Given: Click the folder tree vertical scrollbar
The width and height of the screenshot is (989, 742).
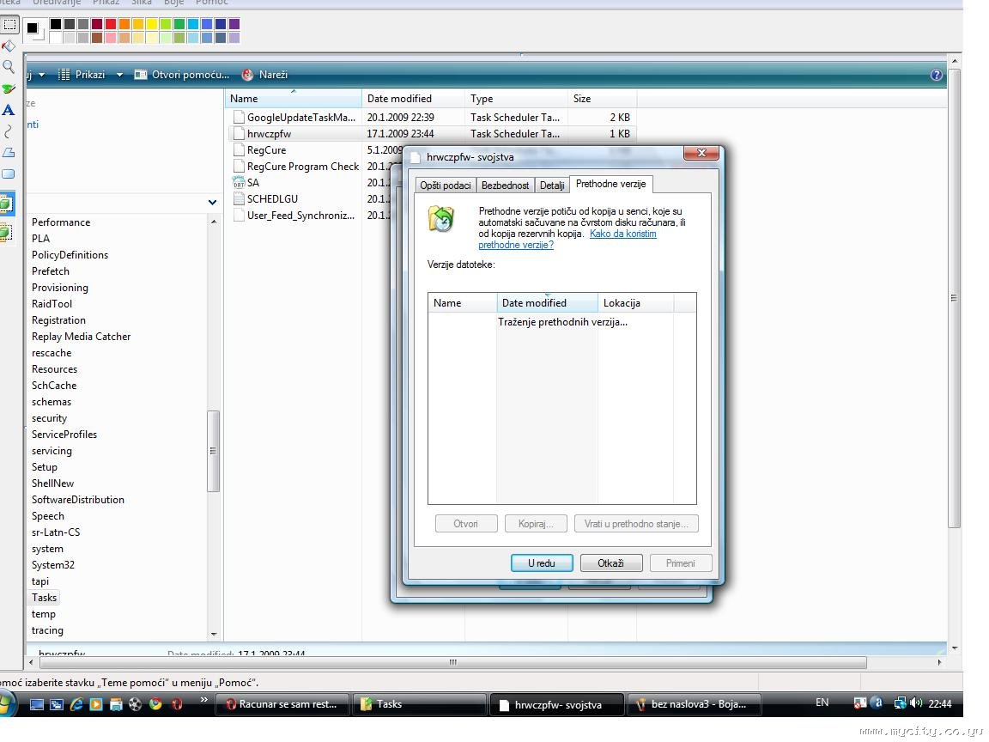Looking at the screenshot, I should tap(213, 451).
